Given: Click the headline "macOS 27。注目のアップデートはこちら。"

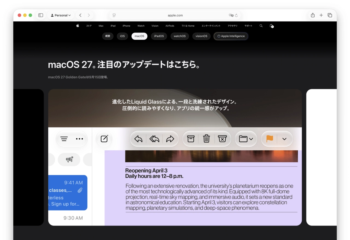Looking at the screenshot, I should point(125,65).
